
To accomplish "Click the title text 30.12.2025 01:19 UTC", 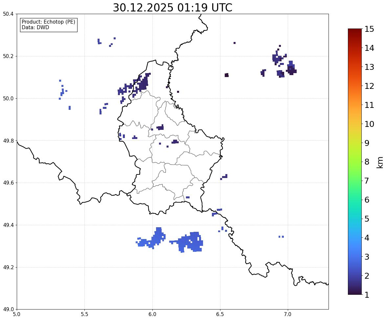I will point(172,8).
